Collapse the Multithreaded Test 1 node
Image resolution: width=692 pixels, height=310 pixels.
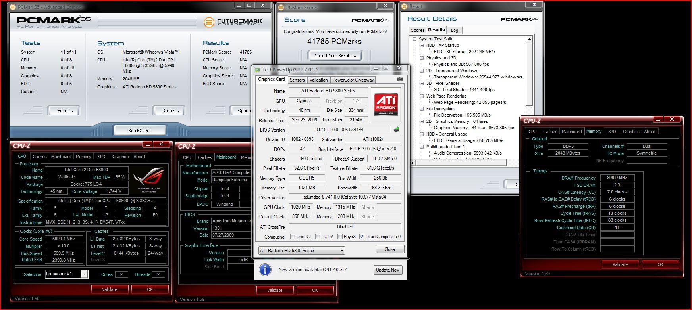point(422,147)
